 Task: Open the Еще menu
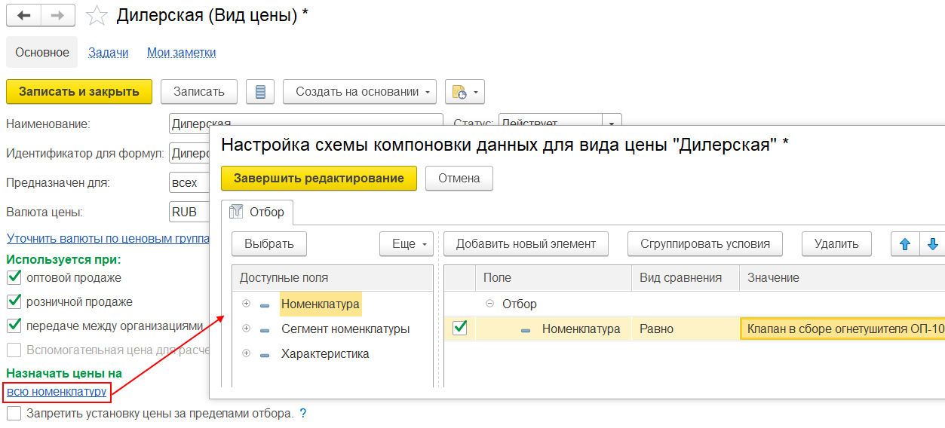click(x=407, y=243)
